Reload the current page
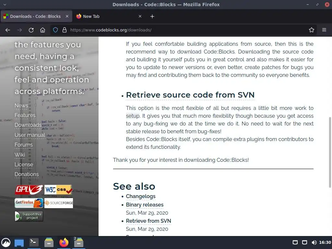Viewport: 332px width, 249px height. click(31, 30)
